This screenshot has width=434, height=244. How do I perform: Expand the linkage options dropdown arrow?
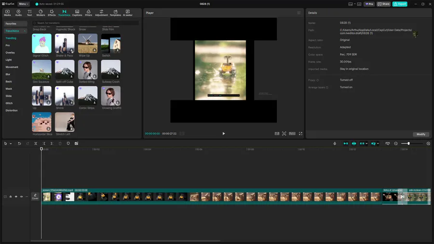[366, 144]
